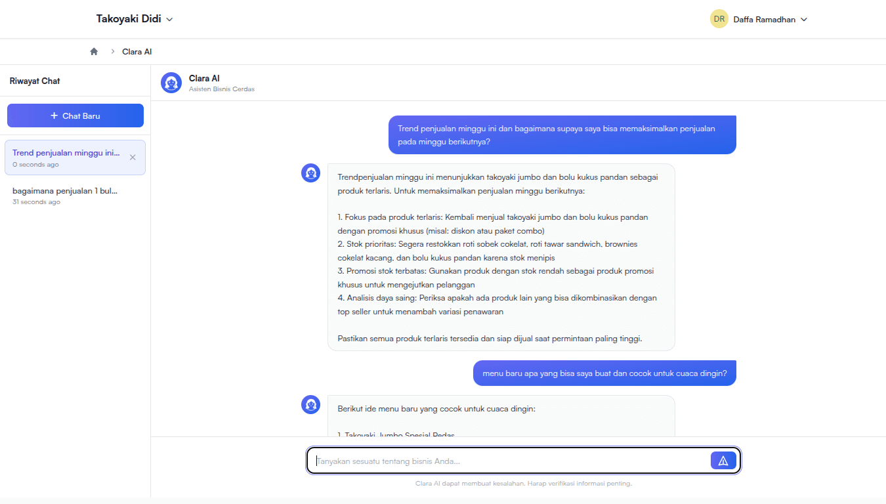This screenshot has width=886, height=504.
Task: Click the home icon in breadcrumb
Action: [94, 51]
